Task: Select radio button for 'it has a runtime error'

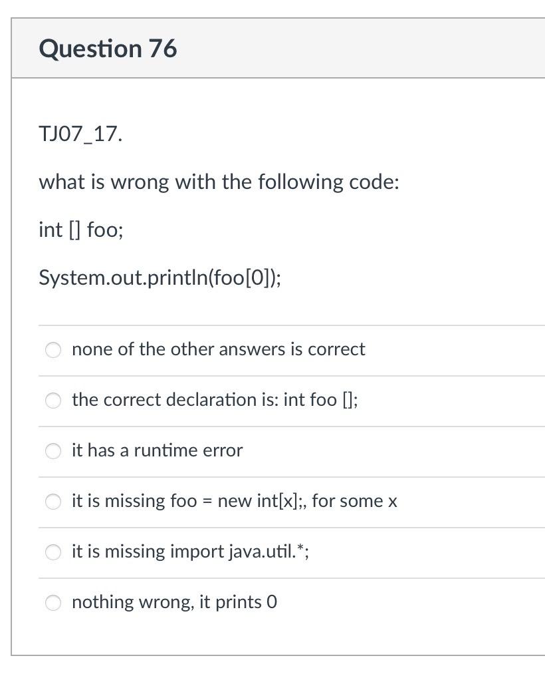Action: (53, 451)
